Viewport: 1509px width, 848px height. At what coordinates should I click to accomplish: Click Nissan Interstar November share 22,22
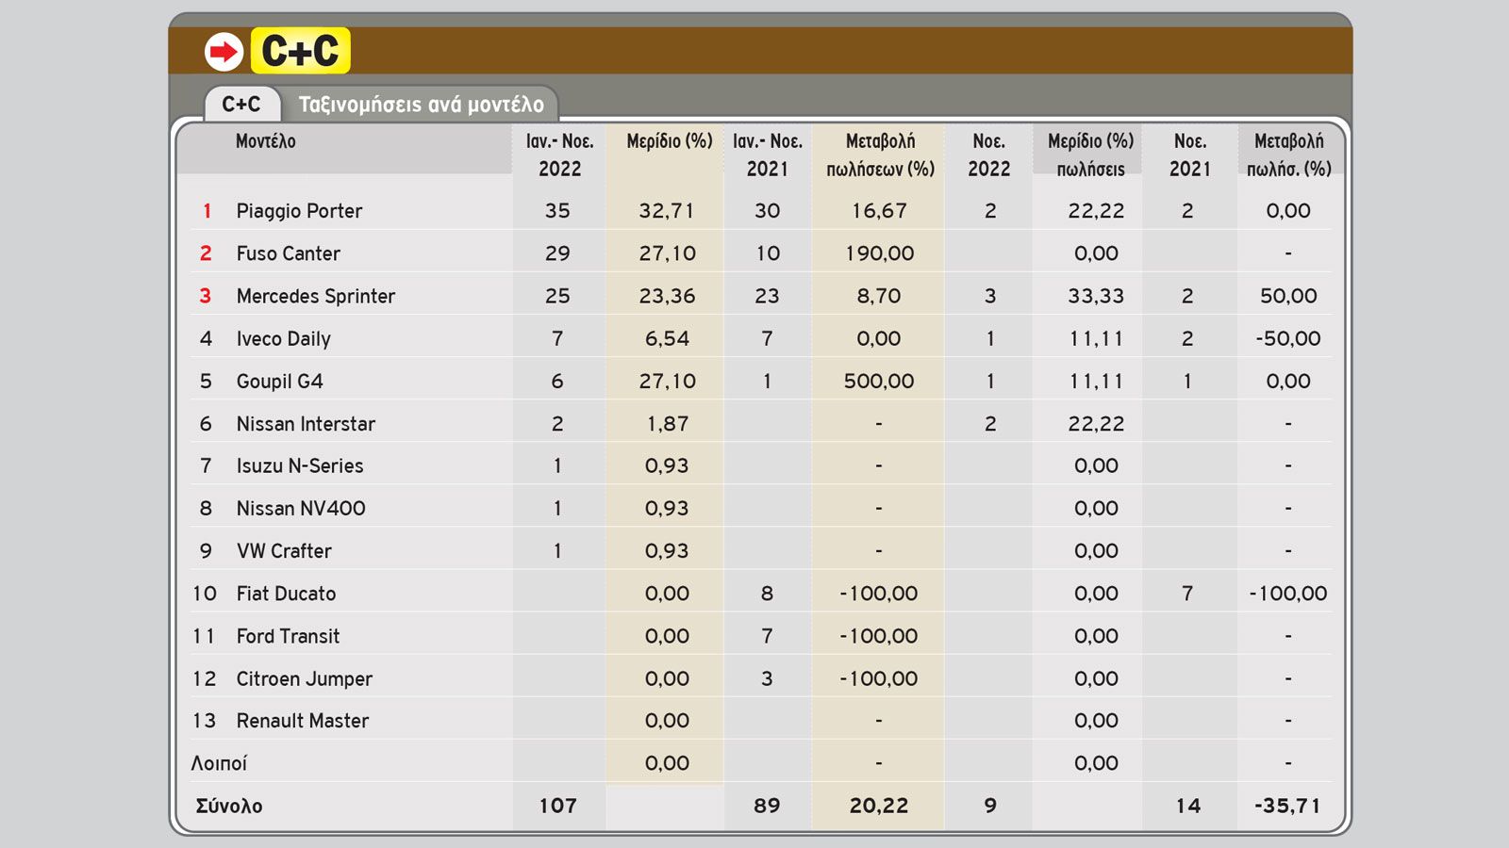[x=1096, y=424]
